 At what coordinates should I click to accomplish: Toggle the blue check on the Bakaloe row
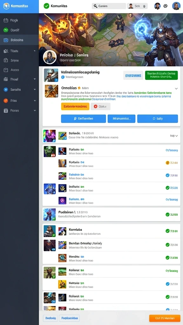[168, 175]
